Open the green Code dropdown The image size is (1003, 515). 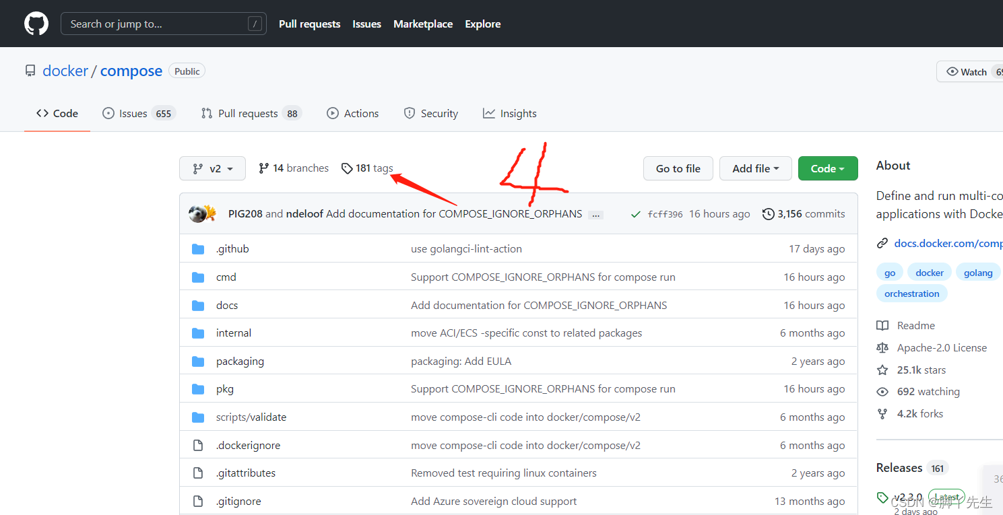(x=828, y=168)
